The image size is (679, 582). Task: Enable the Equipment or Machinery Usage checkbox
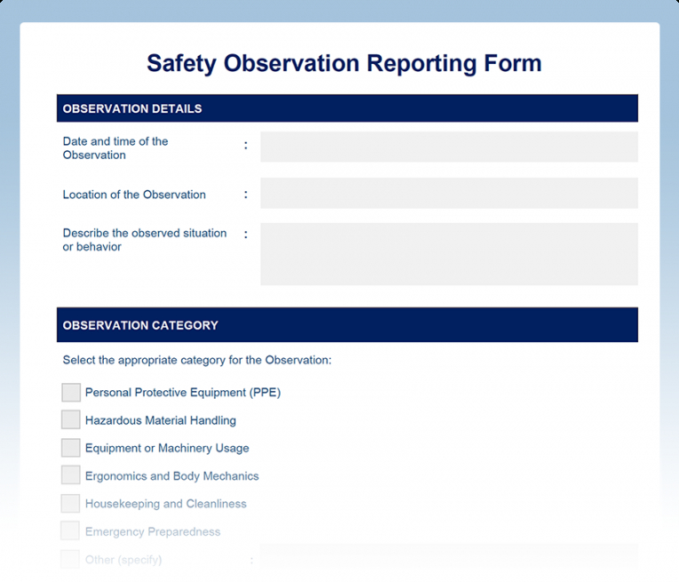(x=71, y=448)
